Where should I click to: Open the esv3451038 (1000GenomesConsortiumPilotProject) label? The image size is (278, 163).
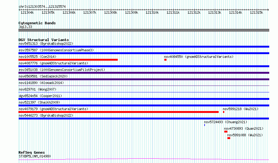(62, 70)
